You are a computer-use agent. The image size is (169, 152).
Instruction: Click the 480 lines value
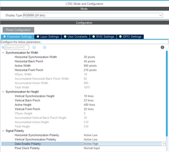coord(90,105)
